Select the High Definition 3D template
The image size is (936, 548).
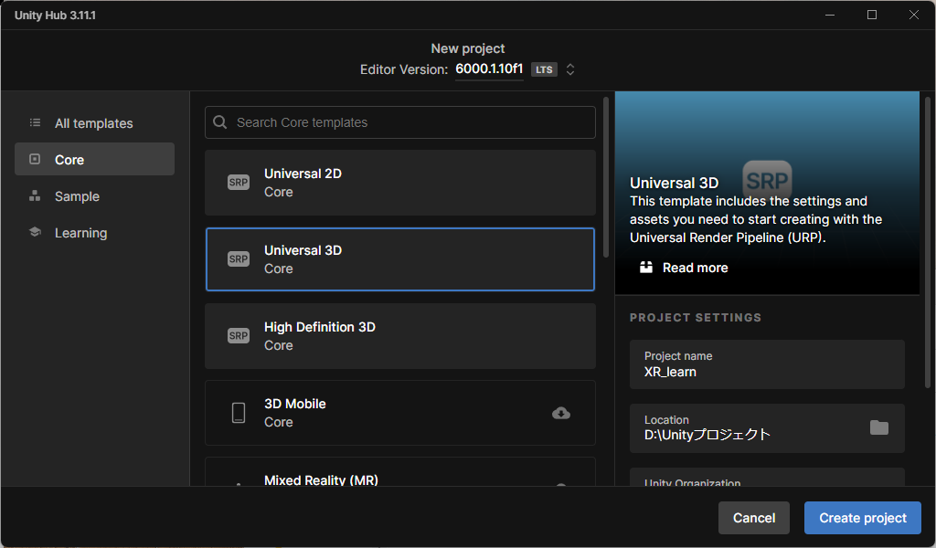click(x=400, y=336)
